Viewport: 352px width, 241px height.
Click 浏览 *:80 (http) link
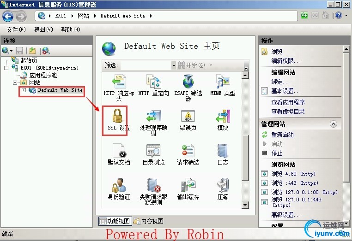tap(293, 174)
